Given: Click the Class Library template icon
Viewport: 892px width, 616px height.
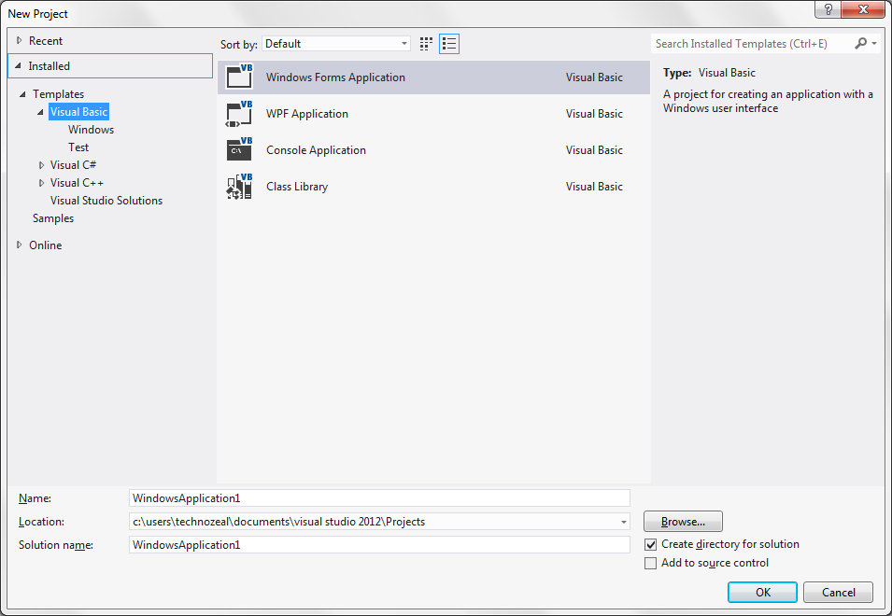Looking at the screenshot, I should coord(239,186).
